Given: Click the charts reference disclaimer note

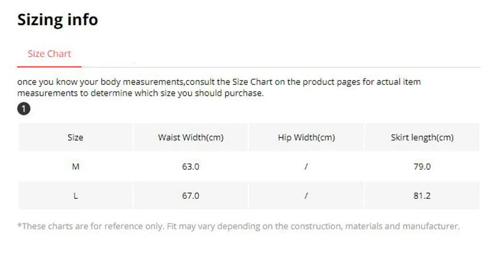Looking at the screenshot, I should click(x=238, y=226).
